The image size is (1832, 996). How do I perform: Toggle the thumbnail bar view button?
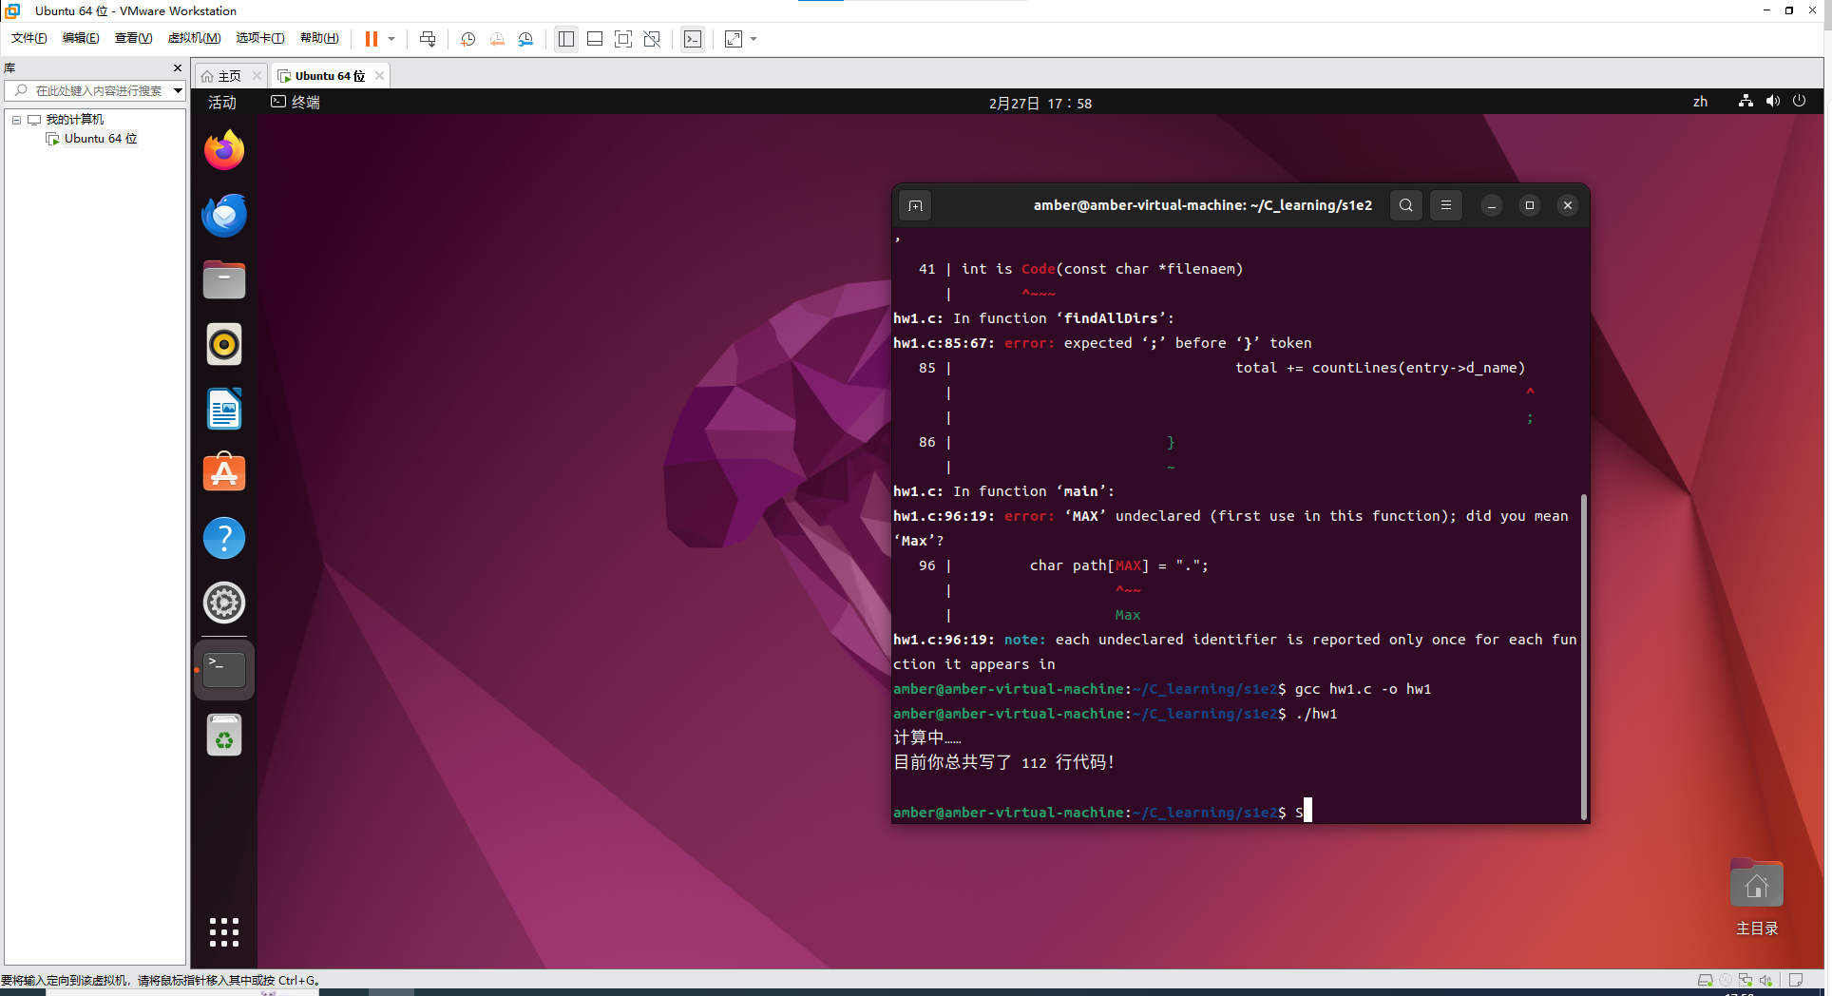pos(595,39)
